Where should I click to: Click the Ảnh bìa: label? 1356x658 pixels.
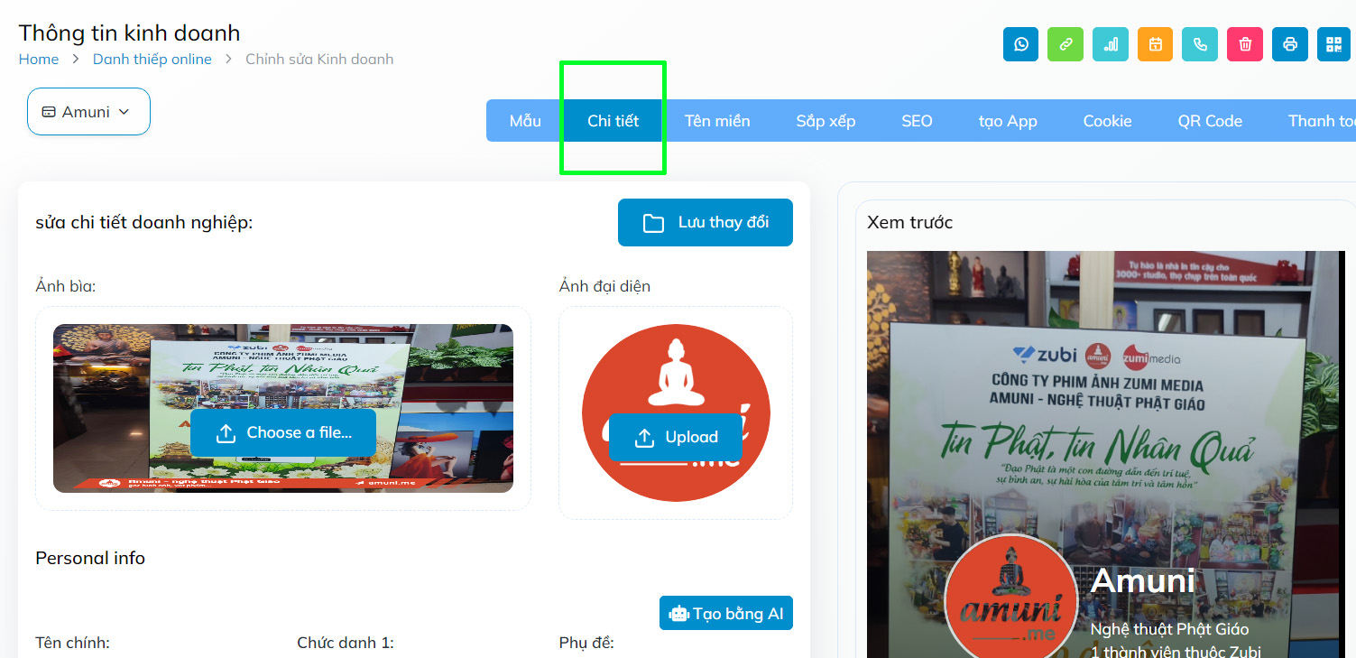(66, 286)
